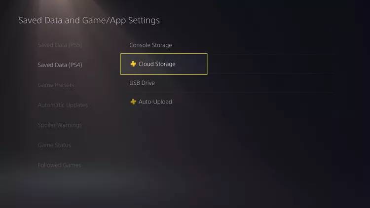Click the USB Drive text label
370x208 pixels.
click(142, 83)
